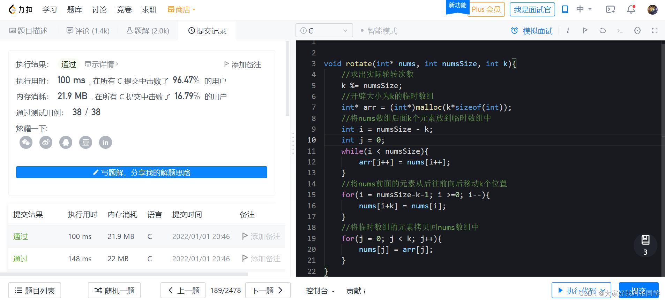The image size is (665, 300).
Task: Open 题目列表
Action: coord(35,290)
